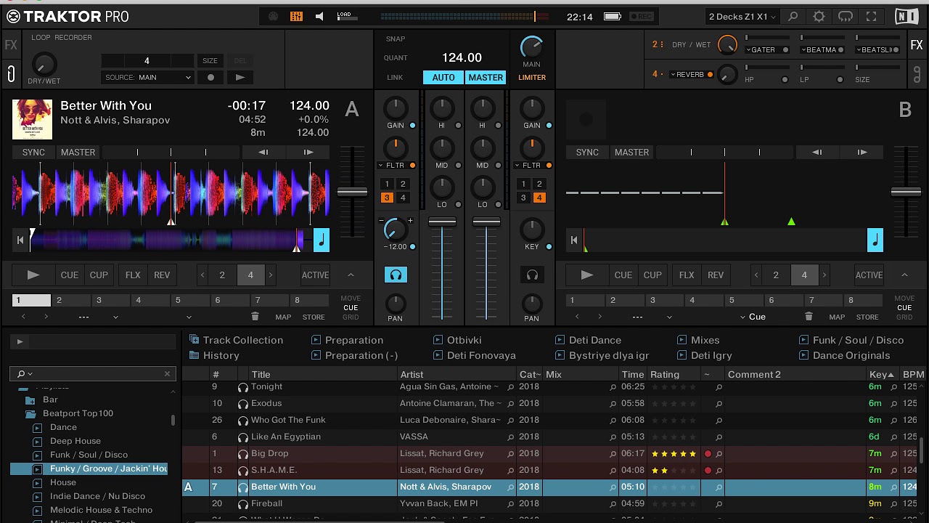Toggle the headphones cue icon in header

point(845,17)
